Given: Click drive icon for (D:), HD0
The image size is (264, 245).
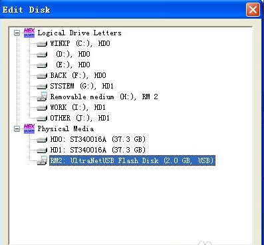Looking at the screenshot, I should (42, 55).
